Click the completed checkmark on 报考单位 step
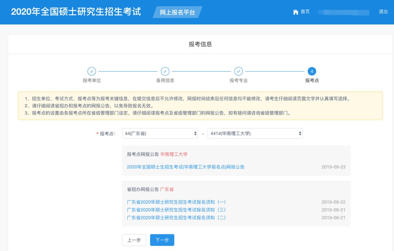Viewport: 394px width, 251px height. click(x=91, y=72)
